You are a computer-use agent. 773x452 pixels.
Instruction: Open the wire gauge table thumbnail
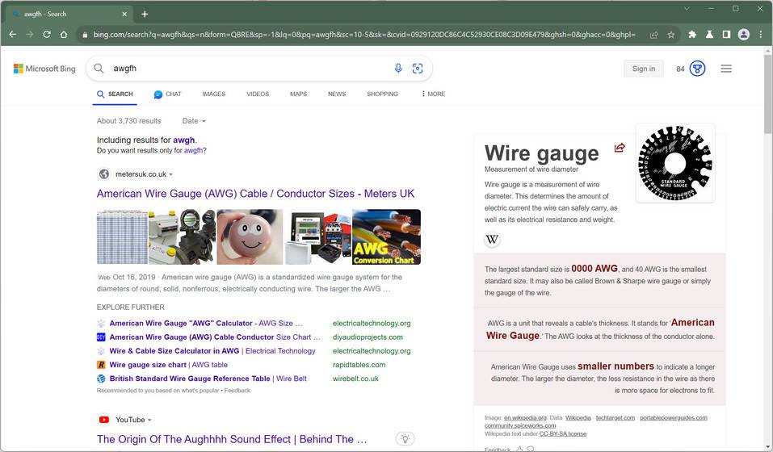122,236
